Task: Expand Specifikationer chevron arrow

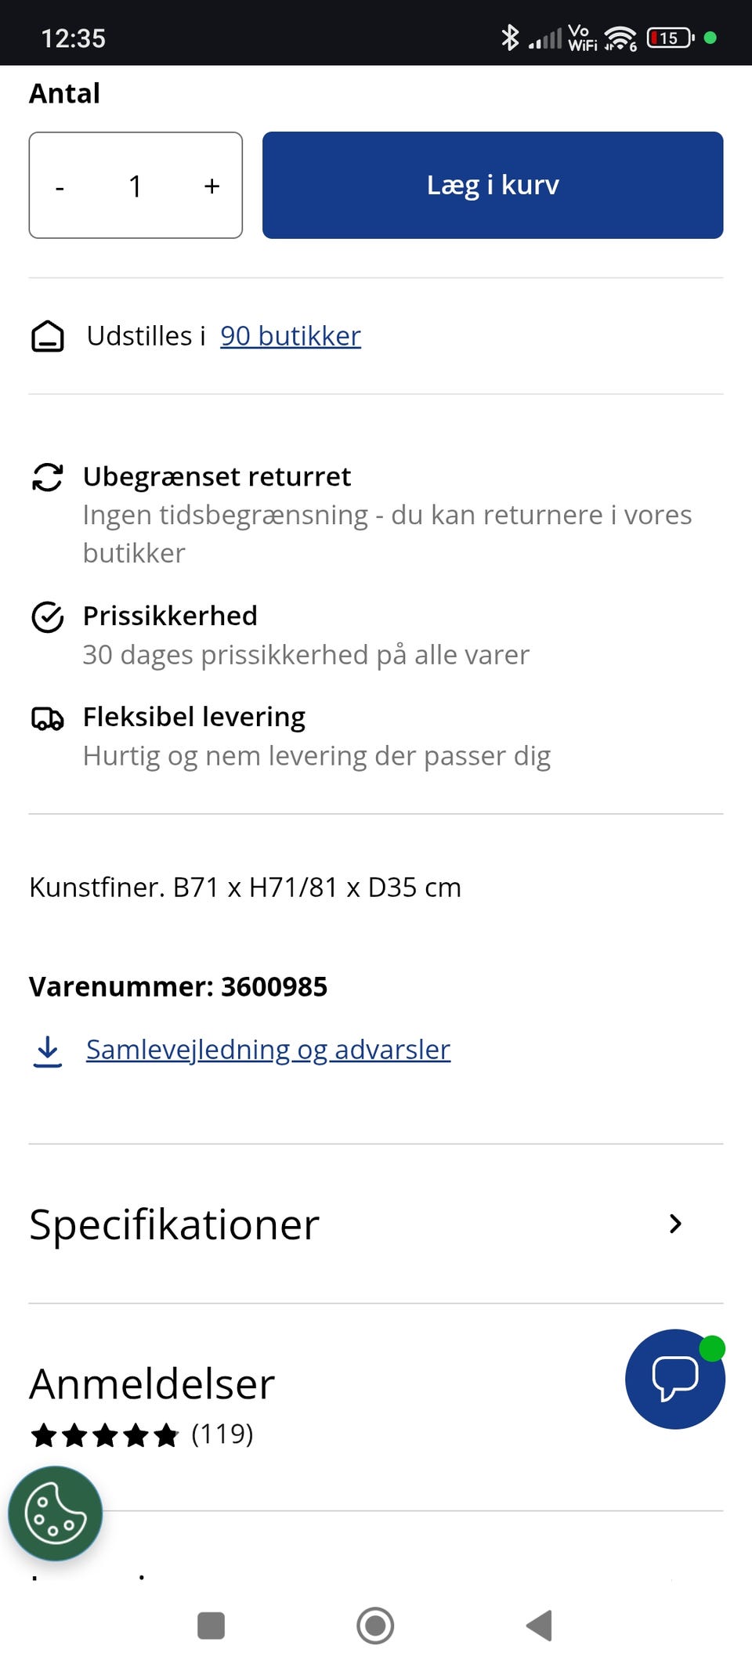Action: [x=675, y=1224]
